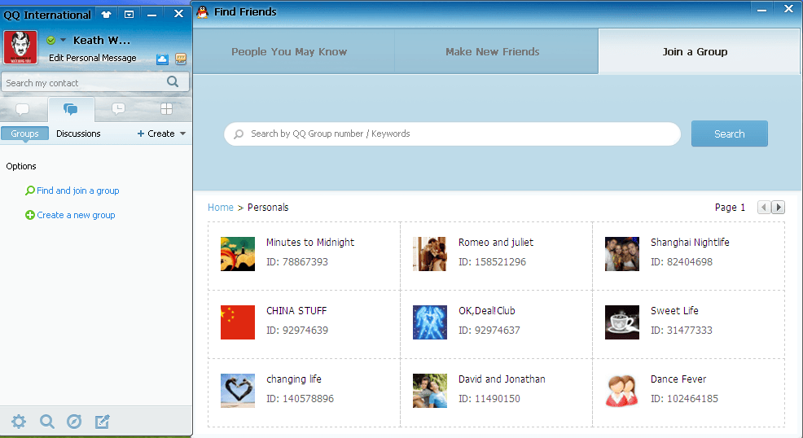Click the yellow message box icon

click(x=181, y=59)
